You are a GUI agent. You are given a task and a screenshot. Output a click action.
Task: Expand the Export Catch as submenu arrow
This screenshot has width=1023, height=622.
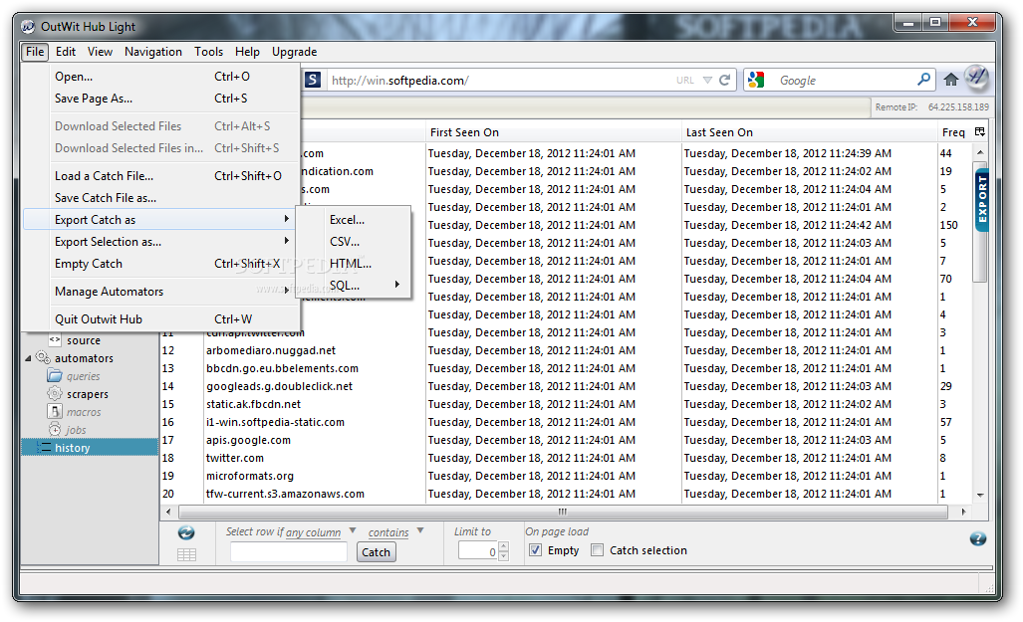pos(286,219)
